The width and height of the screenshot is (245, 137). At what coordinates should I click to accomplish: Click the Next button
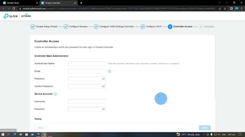tap(205, 128)
